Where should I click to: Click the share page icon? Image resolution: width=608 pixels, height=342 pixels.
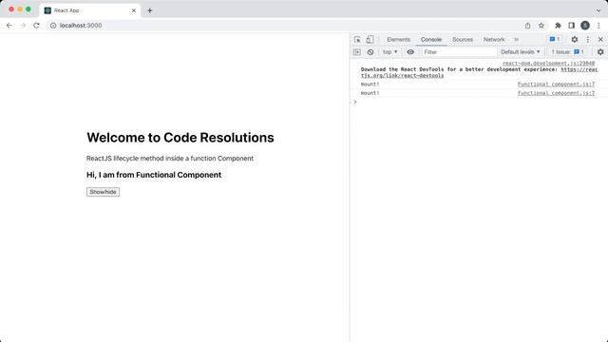click(x=527, y=26)
